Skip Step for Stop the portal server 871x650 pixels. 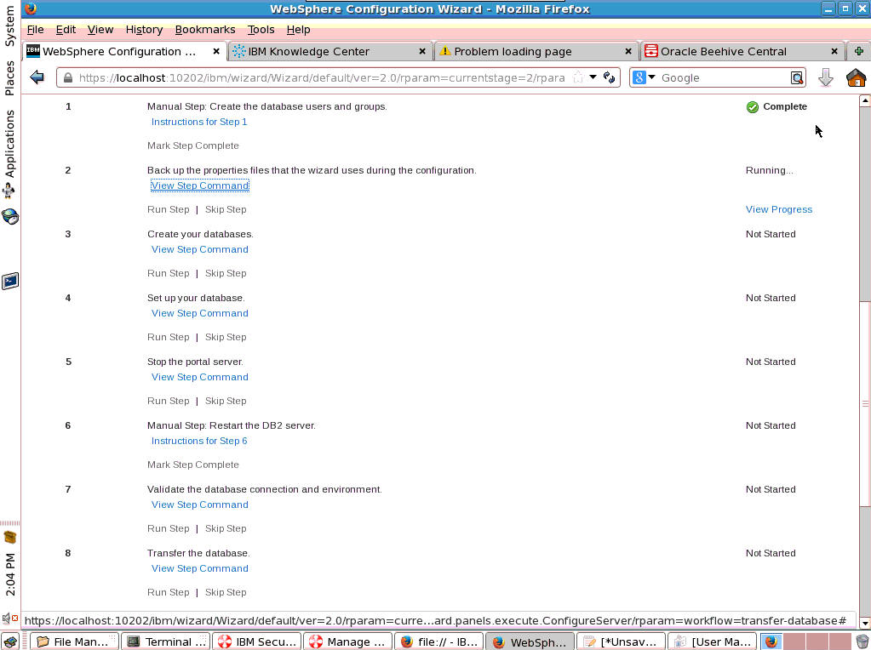pyautogui.click(x=226, y=401)
